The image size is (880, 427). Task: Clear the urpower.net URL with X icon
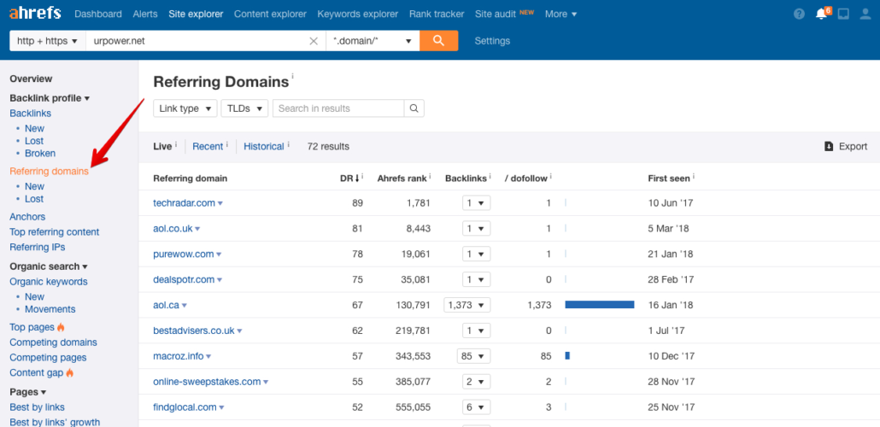pos(314,41)
